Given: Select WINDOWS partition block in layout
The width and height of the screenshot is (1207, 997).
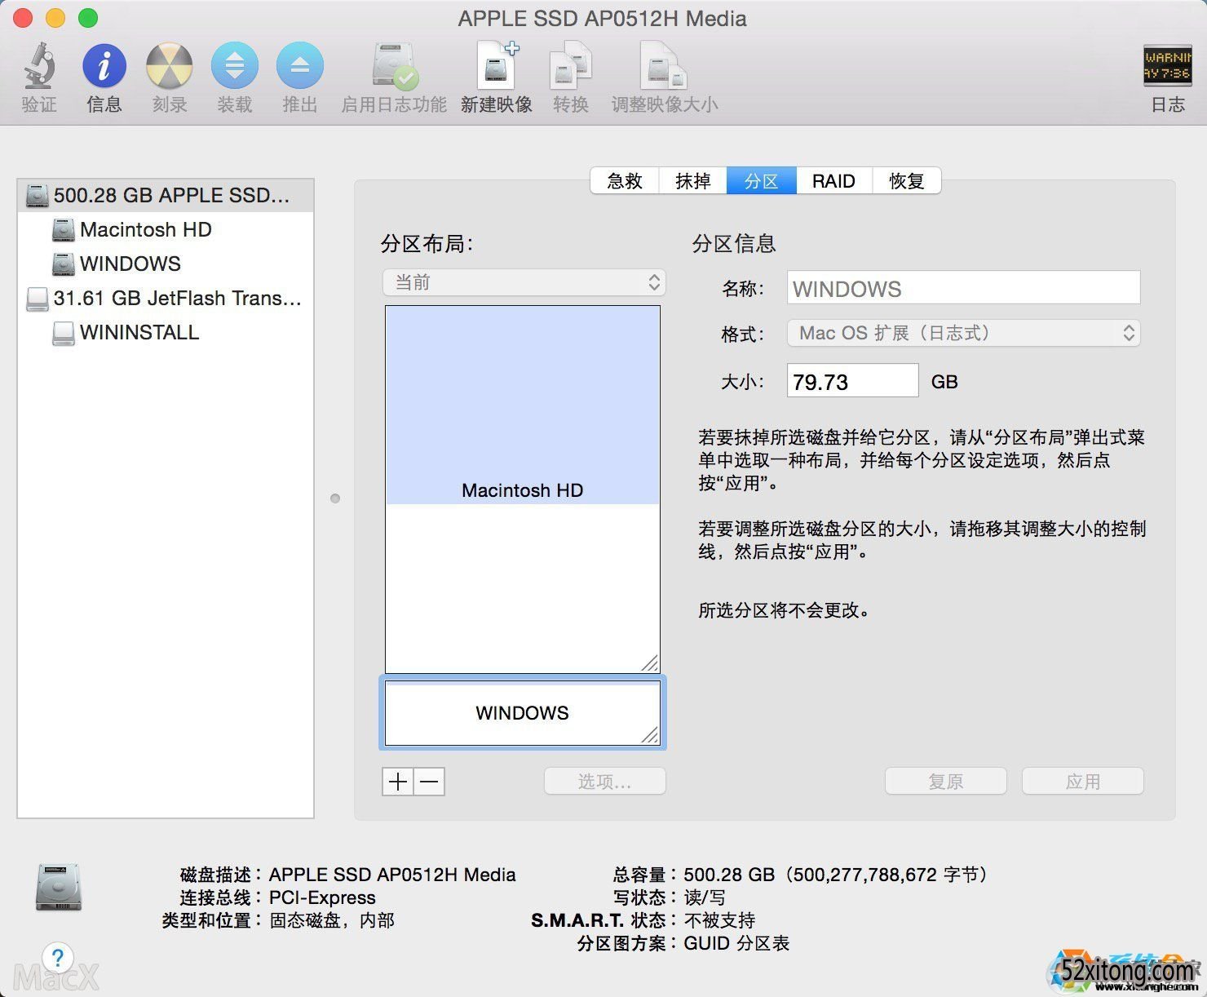Looking at the screenshot, I should tap(523, 713).
